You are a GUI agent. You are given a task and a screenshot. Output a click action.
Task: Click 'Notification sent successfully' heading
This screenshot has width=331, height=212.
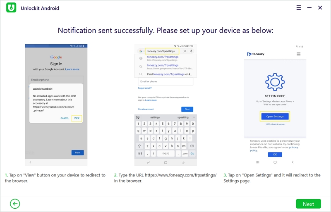tap(165, 31)
